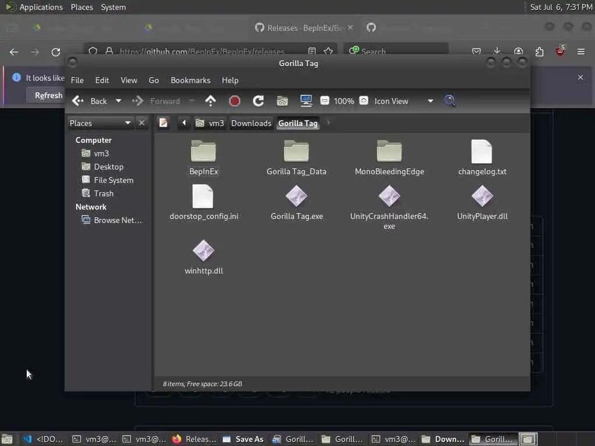Open the File menu

coord(77,80)
